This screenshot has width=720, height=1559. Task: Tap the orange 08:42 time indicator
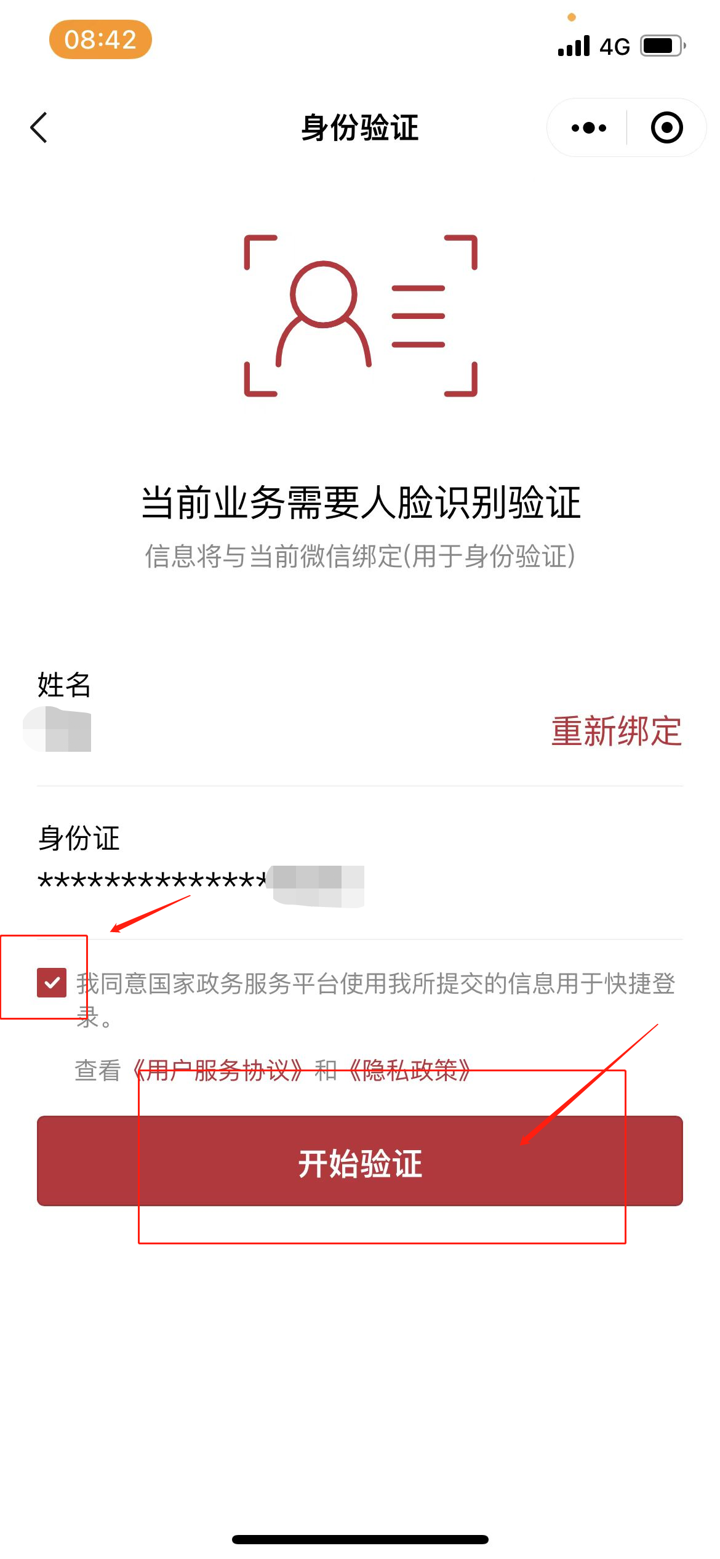[x=100, y=39]
